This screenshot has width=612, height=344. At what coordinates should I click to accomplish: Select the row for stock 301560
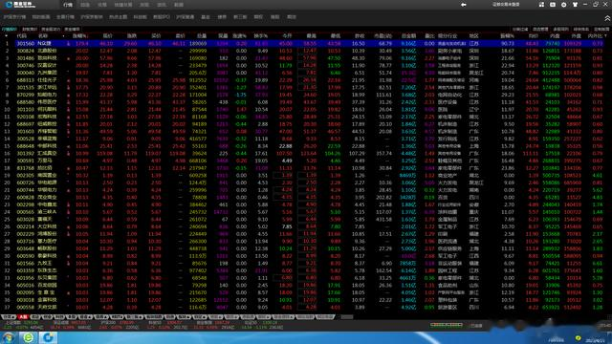[x=304, y=43]
